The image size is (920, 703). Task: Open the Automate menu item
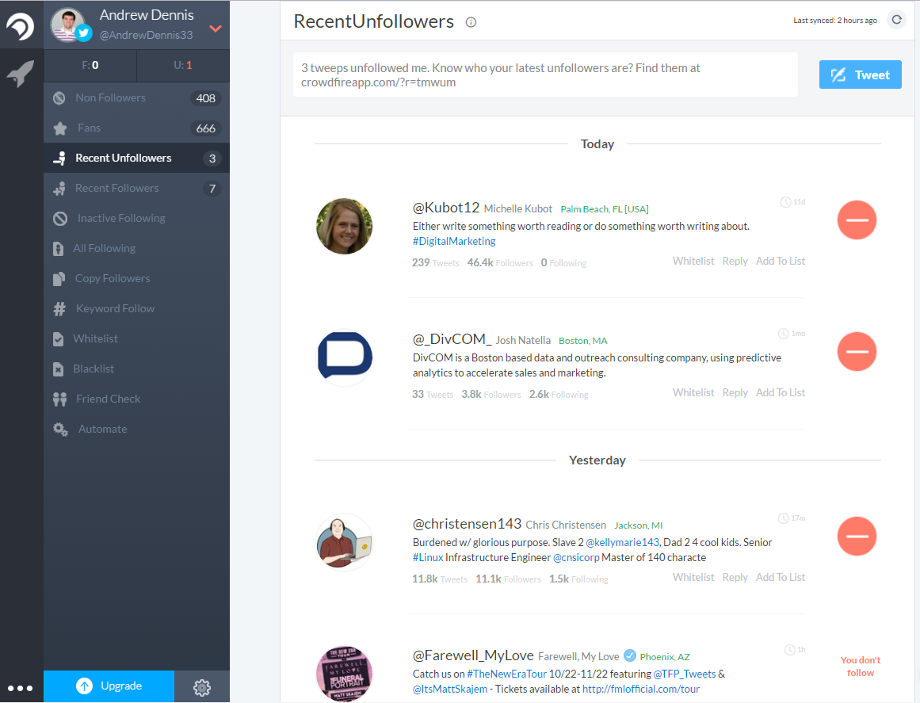pos(102,430)
